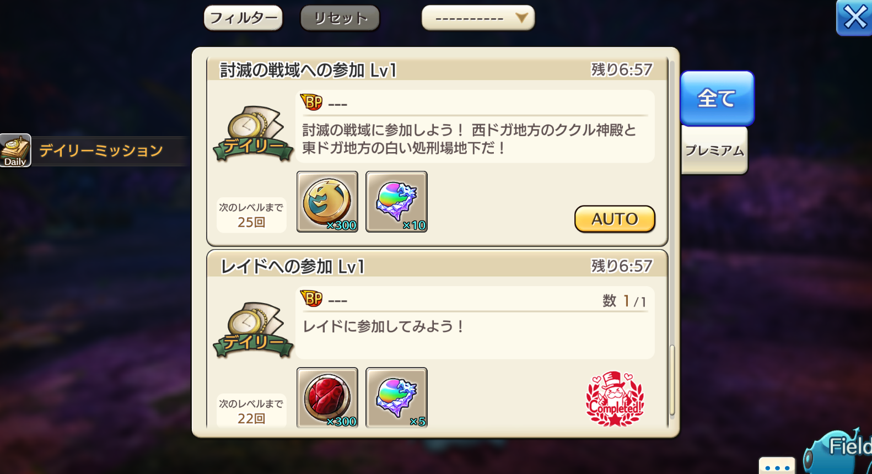Screen dimensions: 872x474
Task: Open the sort dropdown with dashes
Action: point(478,18)
